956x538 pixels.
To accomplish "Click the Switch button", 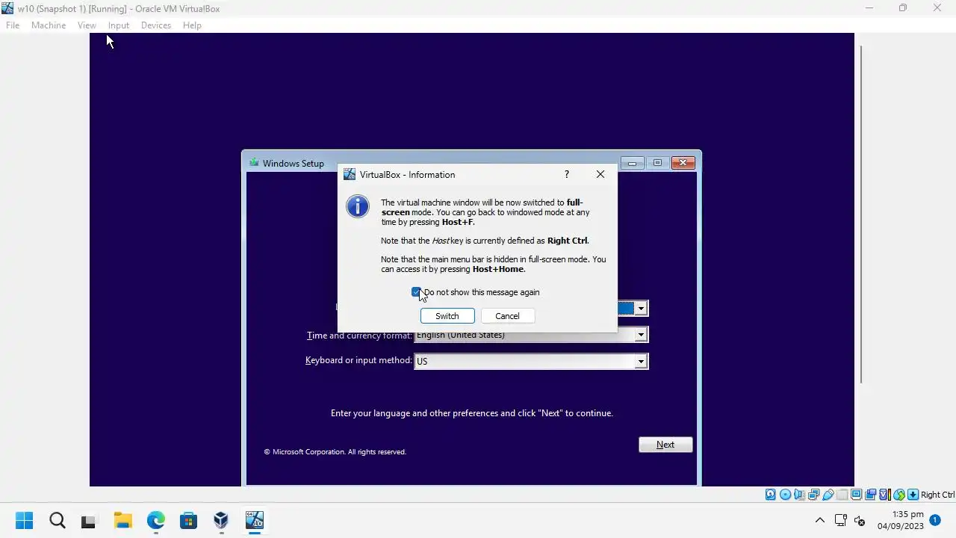I will tap(447, 316).
